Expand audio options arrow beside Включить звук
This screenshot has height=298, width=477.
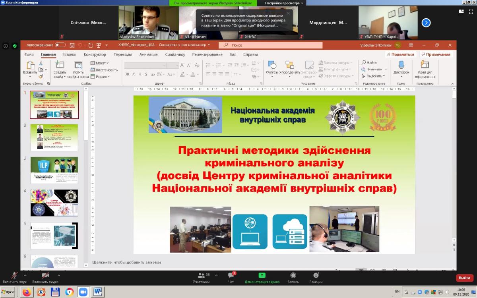tap(25, 275)
